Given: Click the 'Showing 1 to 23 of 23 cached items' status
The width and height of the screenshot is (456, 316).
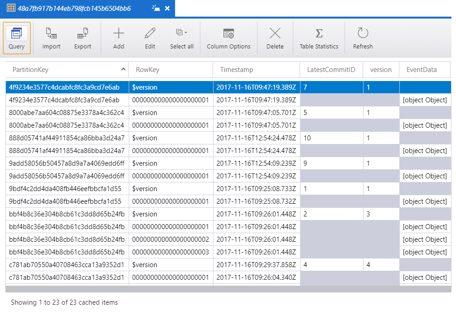Looking at the screenshot, I should click(x=64, y=302).
